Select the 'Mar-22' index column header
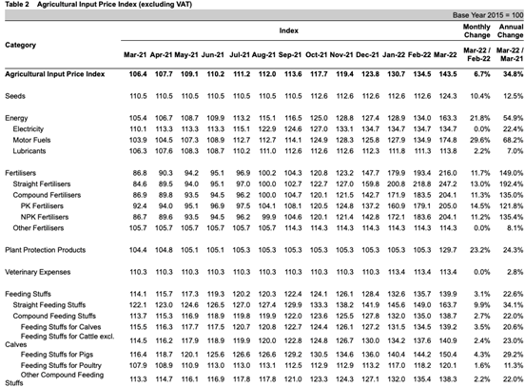 (x=445, y=54)
